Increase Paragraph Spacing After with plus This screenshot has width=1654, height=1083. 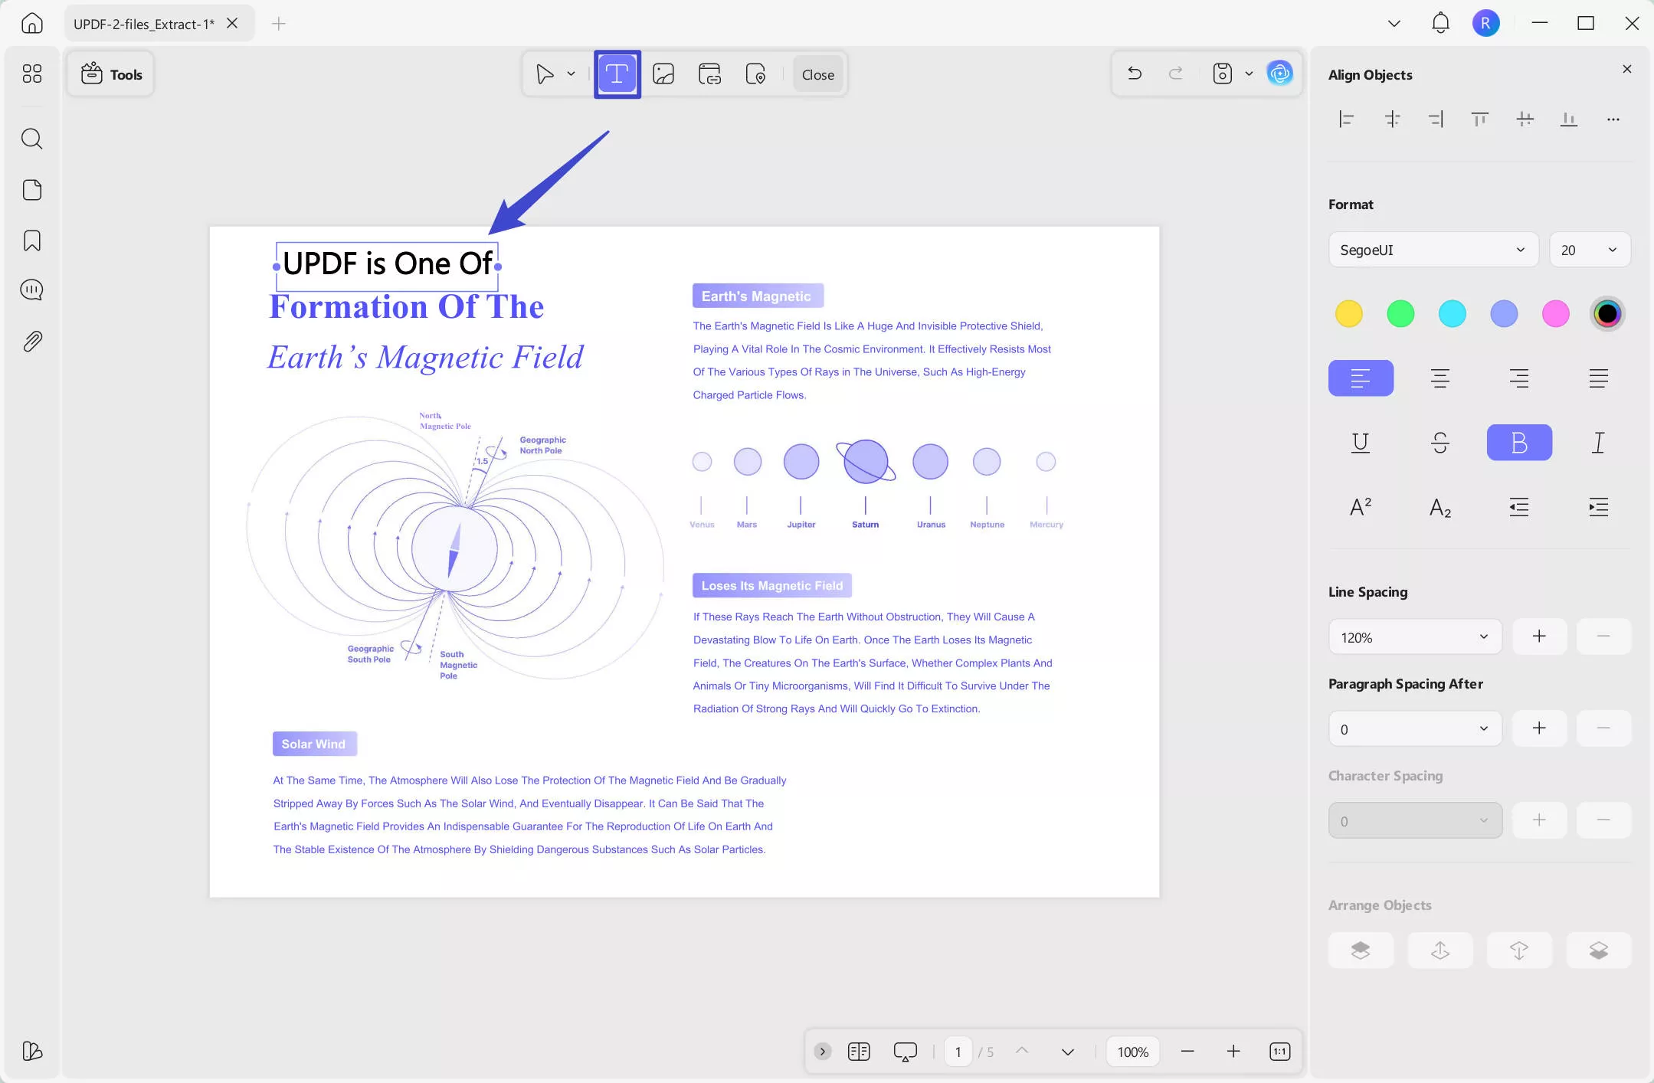click(x=1539, y=728)
